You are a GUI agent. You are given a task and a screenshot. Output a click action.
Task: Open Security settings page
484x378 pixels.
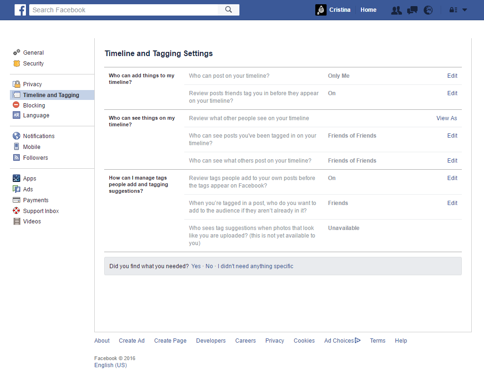click(33, 63)
